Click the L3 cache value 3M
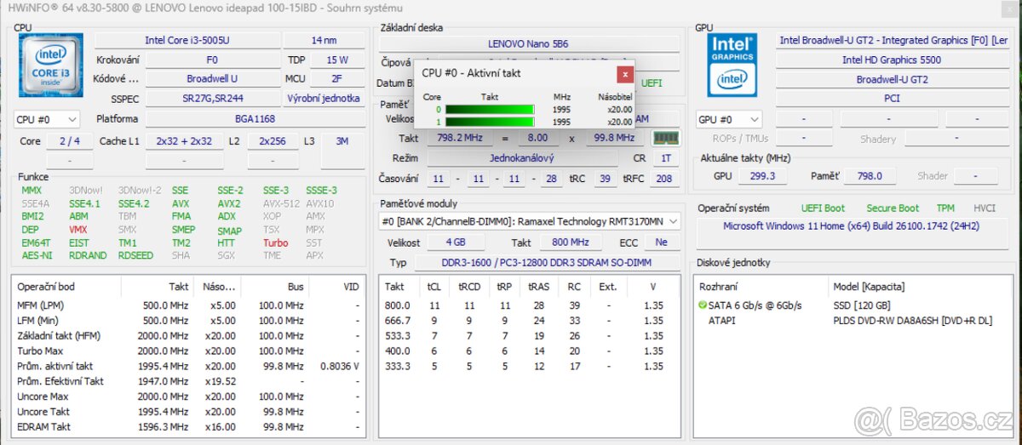1022x445 pixels. pyautogui.click(x=342, y=141)
